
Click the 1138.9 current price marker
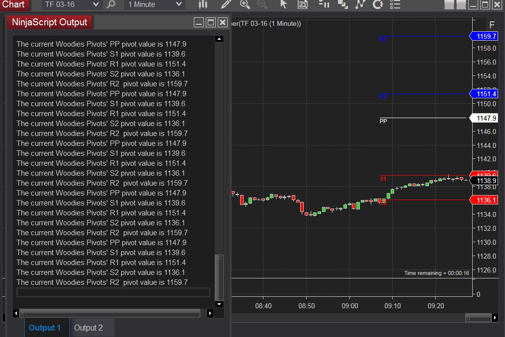tap(484, 181)
